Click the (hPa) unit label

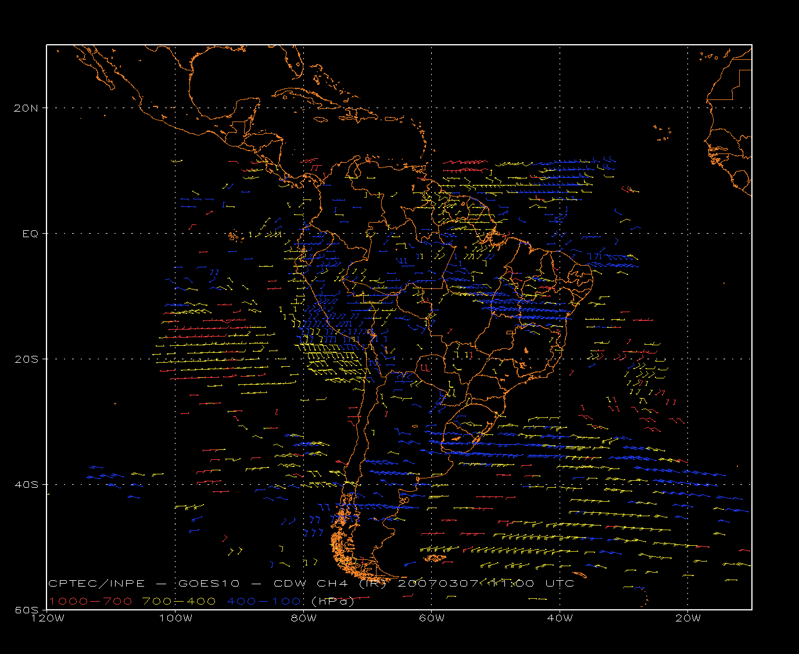coord(333,601)
